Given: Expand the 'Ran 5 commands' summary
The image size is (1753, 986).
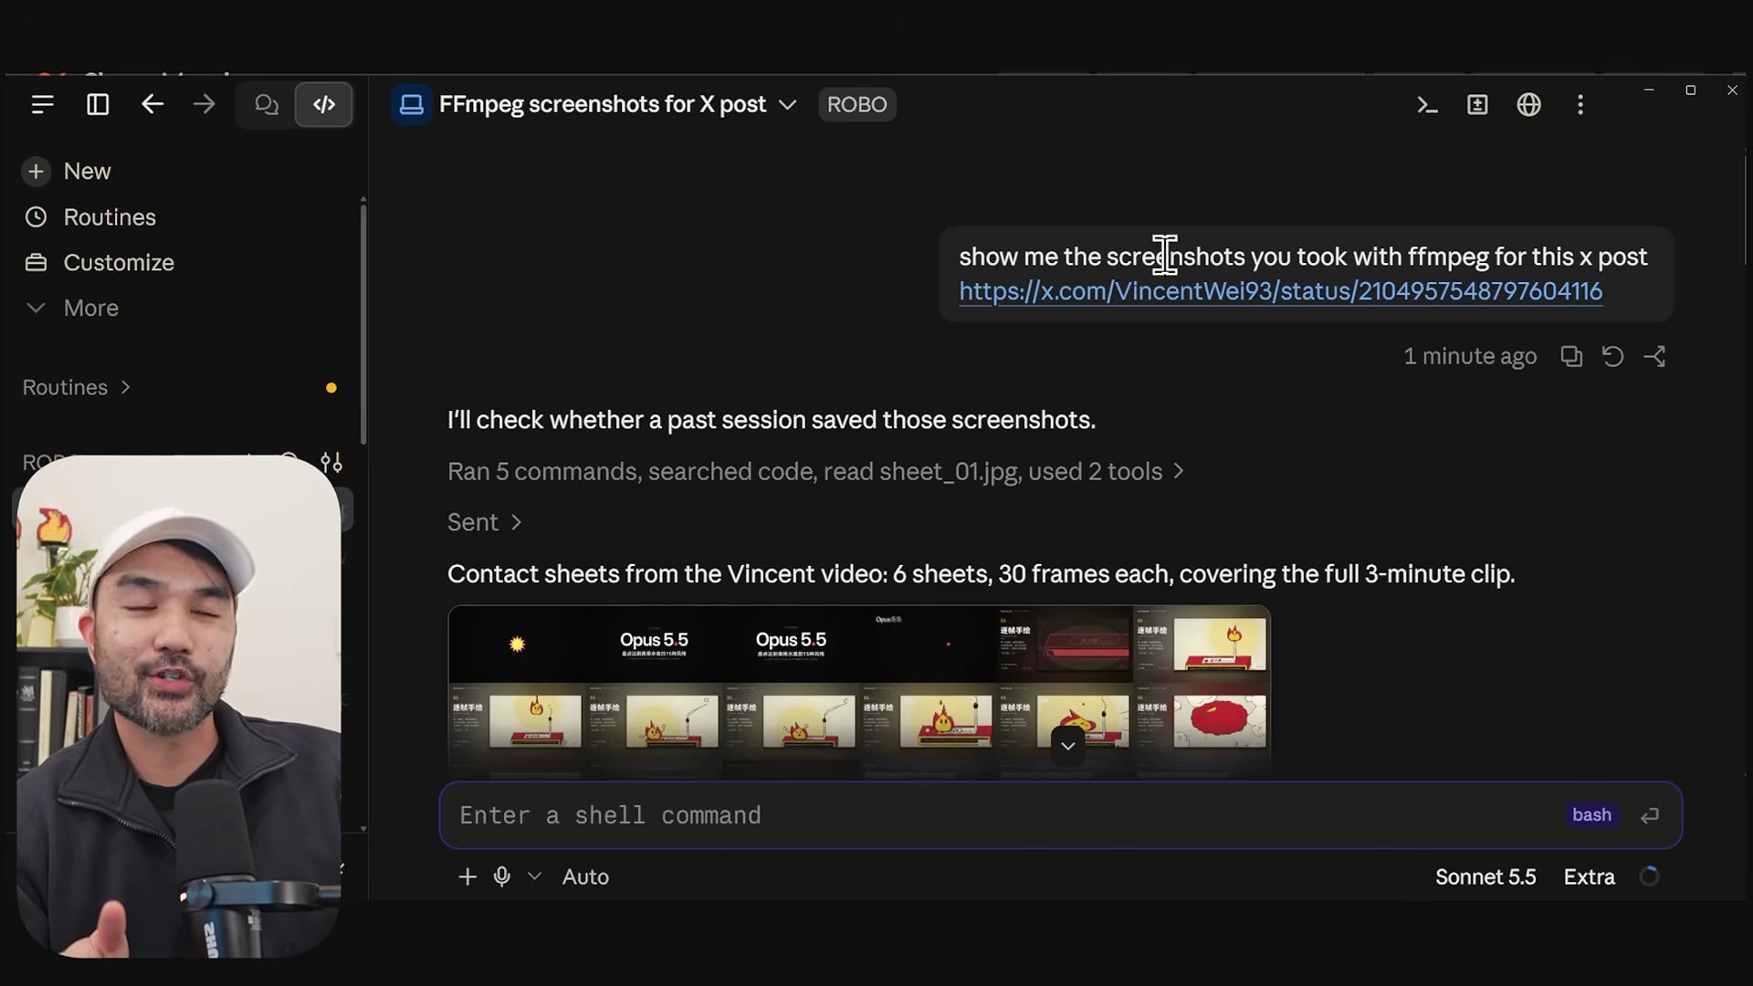Looking at the screenshot, I should [815, 472].
